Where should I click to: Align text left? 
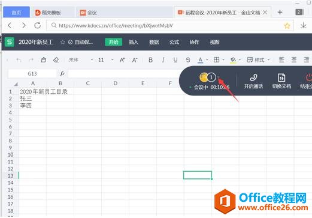pyautogui.click(x=281, y=59)
